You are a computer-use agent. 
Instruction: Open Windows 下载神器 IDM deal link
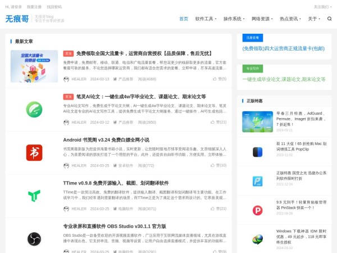pyautogui.click(x=301, y=237)
